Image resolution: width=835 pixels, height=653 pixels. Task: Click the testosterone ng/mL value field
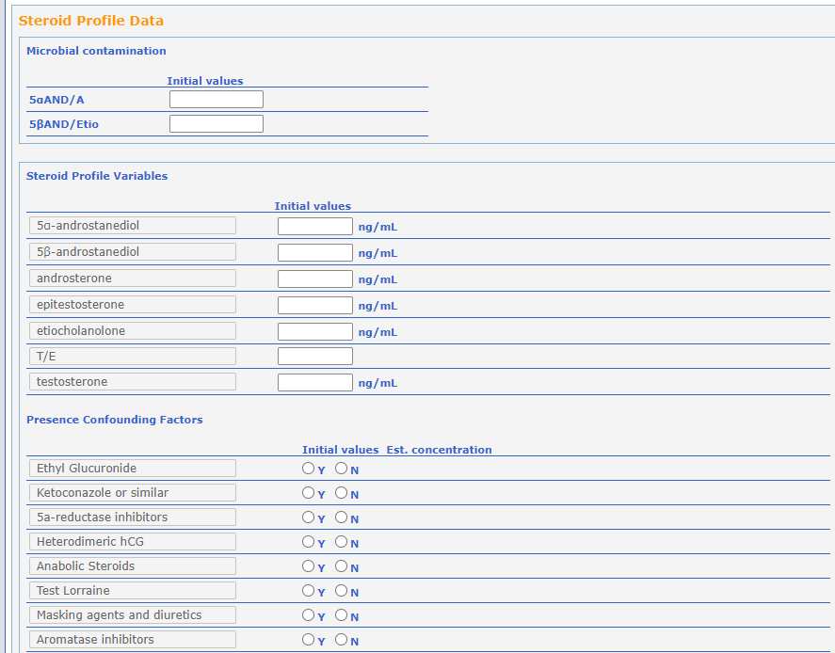tap(315, 383)
